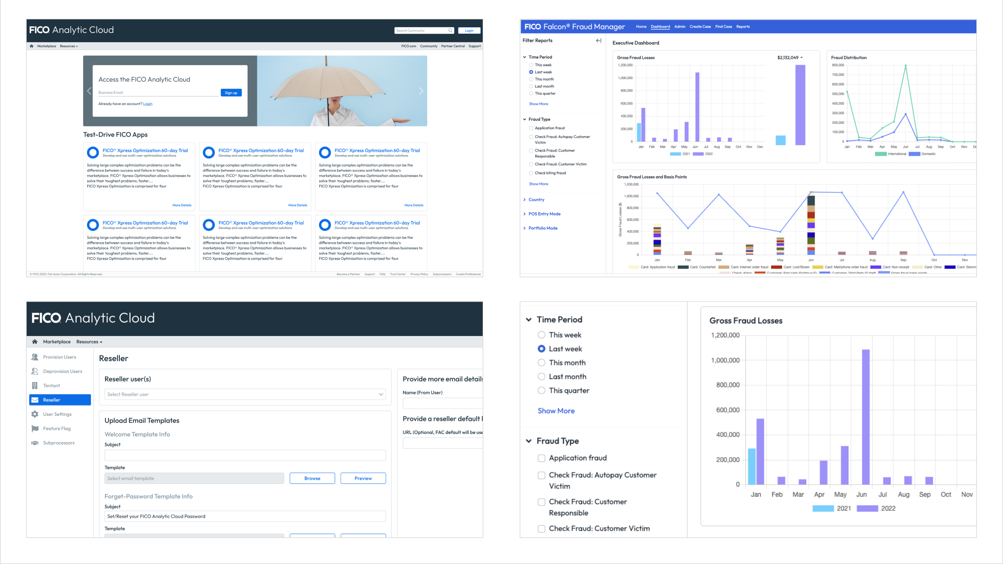Open Find Case in Falcon nav
Viewport: 1003px width, 564px height.
coord(723,27)
